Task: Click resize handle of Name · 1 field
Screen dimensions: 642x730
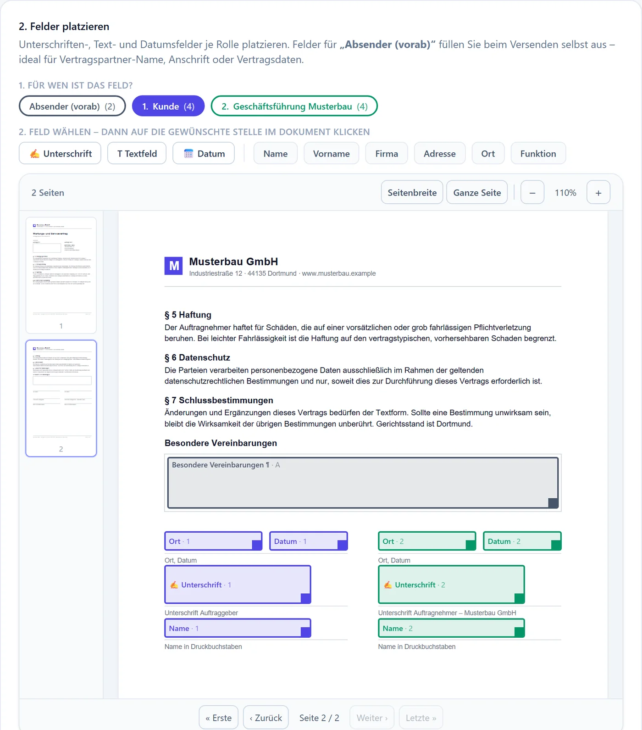Action: pos(305,632)
